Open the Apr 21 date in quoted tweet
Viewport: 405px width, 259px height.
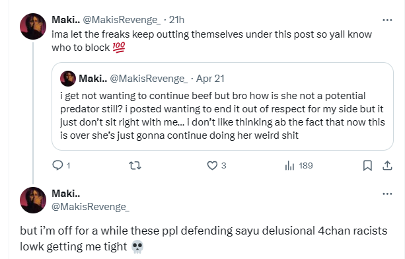210,79
